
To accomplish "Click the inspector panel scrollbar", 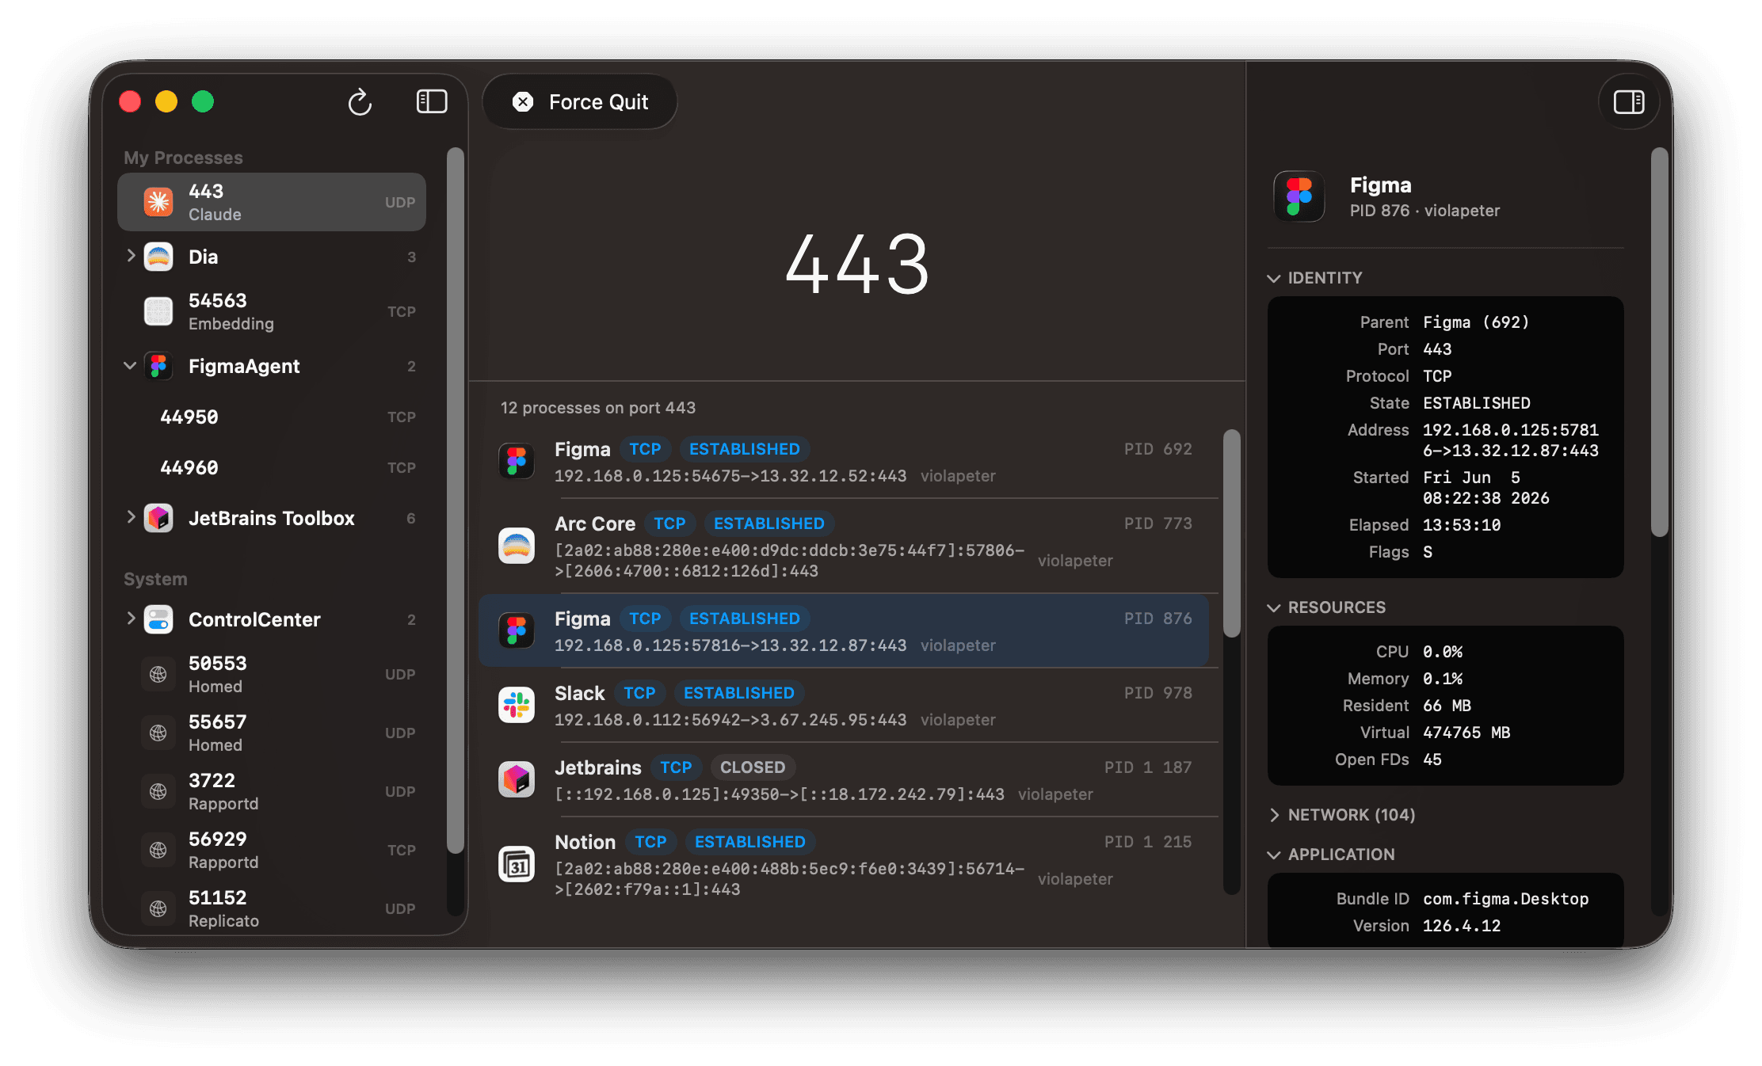I will pyautogui.click(x=1659, y=342).
